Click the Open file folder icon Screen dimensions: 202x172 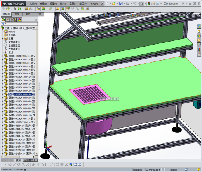[114, 3]
